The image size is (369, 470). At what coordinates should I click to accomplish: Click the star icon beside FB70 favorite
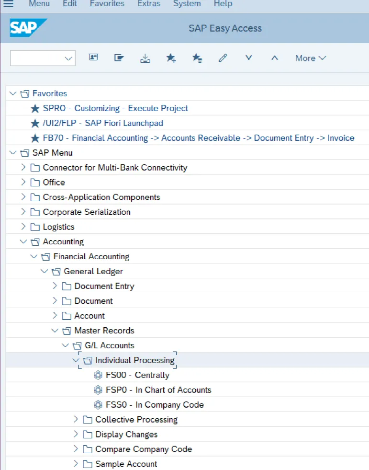coord(35,138)
